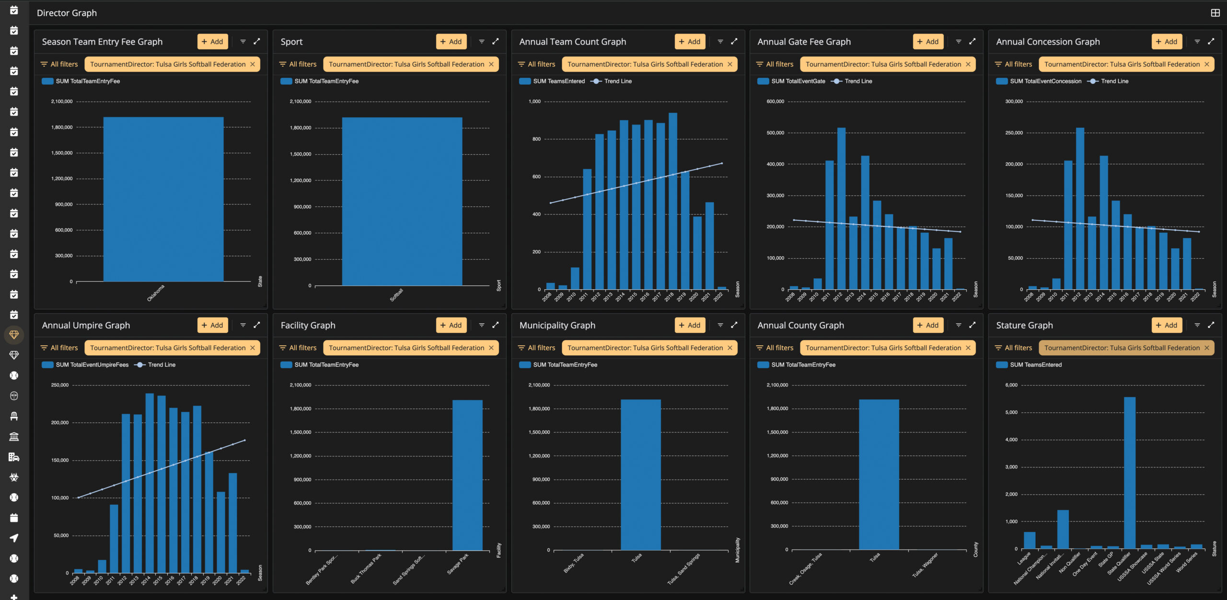
Task: Open All filters in Municipality Graph
Action: tap(537, 348)
